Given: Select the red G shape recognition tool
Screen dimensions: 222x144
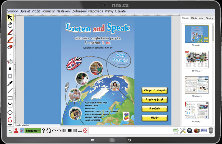Looking at the screenshot, I should tap(10, 120).
